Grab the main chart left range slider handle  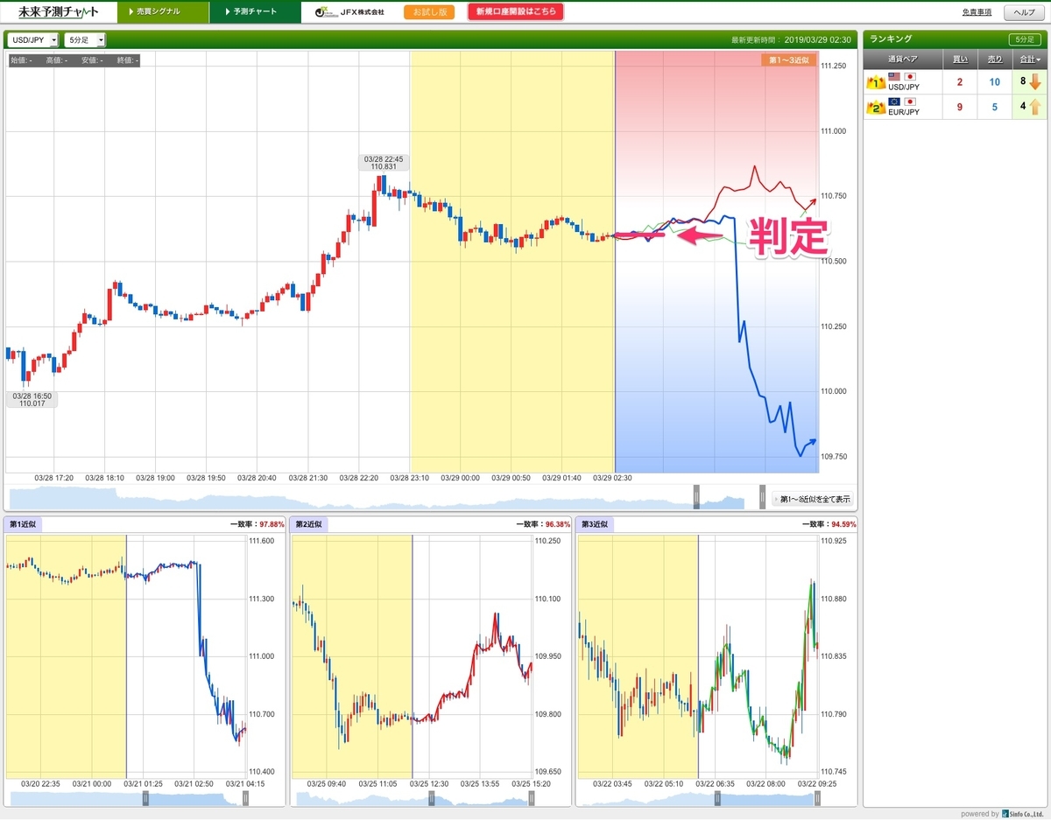[696, 496]
